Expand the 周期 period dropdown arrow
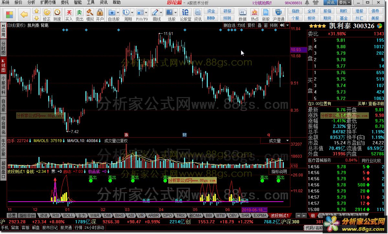This screenshot has height=234, width=388. pyautogui.click(x=132, y=12)
